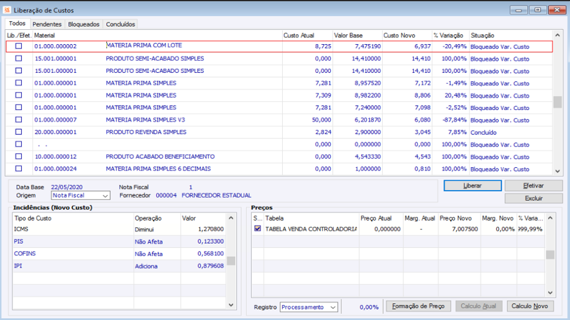Click the Formação de Preço button
Image resolution: width=570 pixels, height=320 pixels.
[418, 306]
